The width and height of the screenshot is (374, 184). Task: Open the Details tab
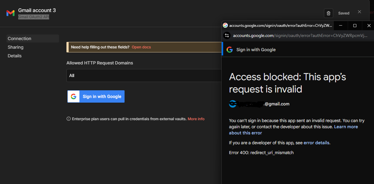point(15,56)
